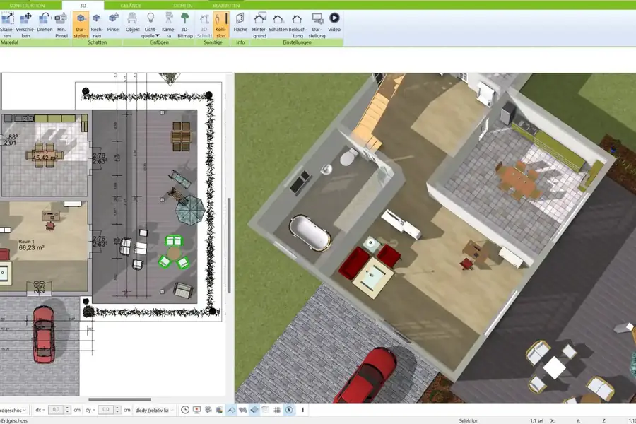Click the Rechnen shadow button

(97, 23)
